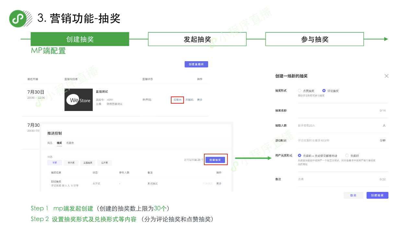This screenshot has width=415, height=233.
Task: Show 已开奖 lotteries
Action: (104, 163)
